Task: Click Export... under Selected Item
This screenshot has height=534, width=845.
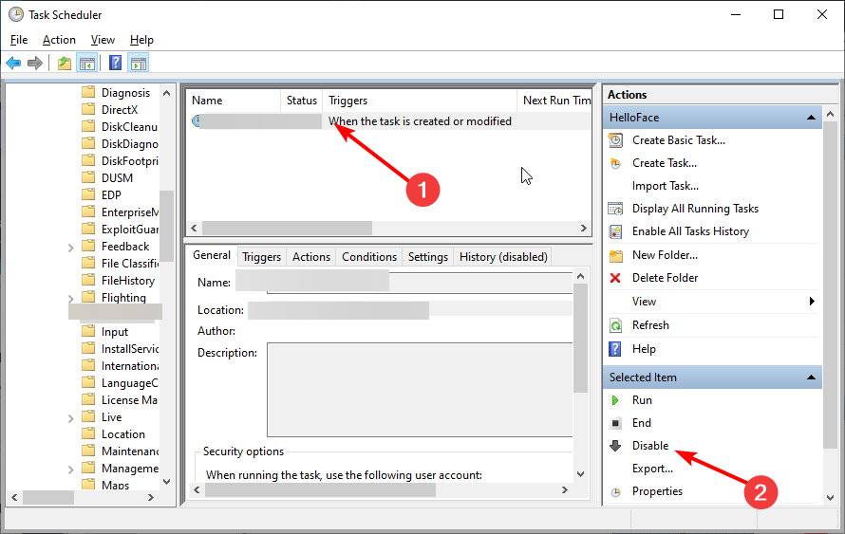Action: (652, 469)
